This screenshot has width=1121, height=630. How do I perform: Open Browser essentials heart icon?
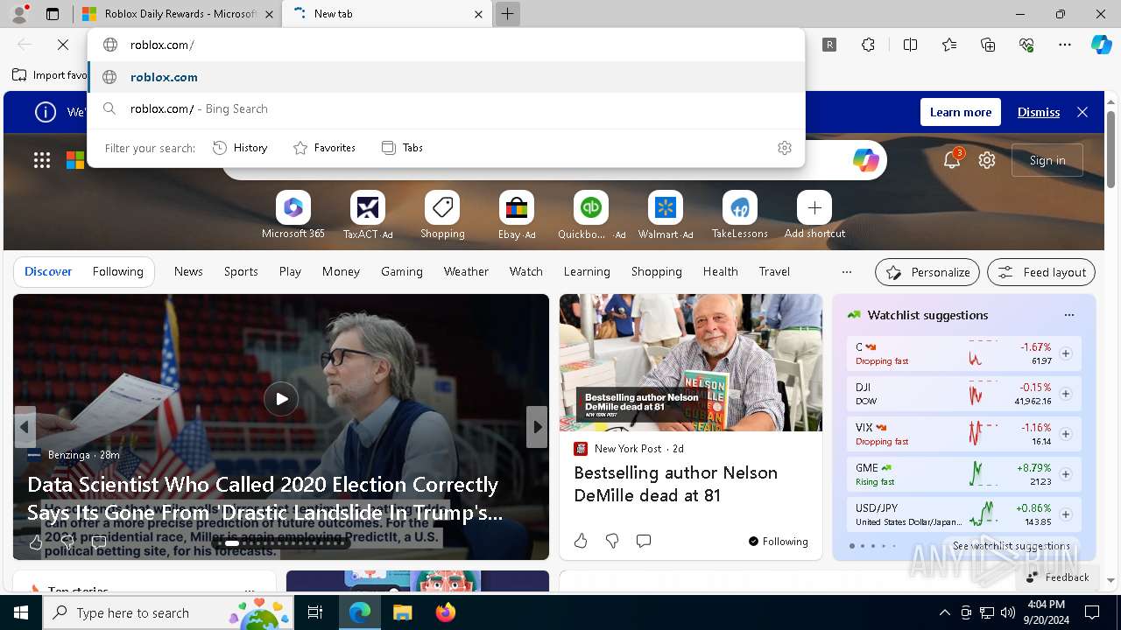point(1026,45)
